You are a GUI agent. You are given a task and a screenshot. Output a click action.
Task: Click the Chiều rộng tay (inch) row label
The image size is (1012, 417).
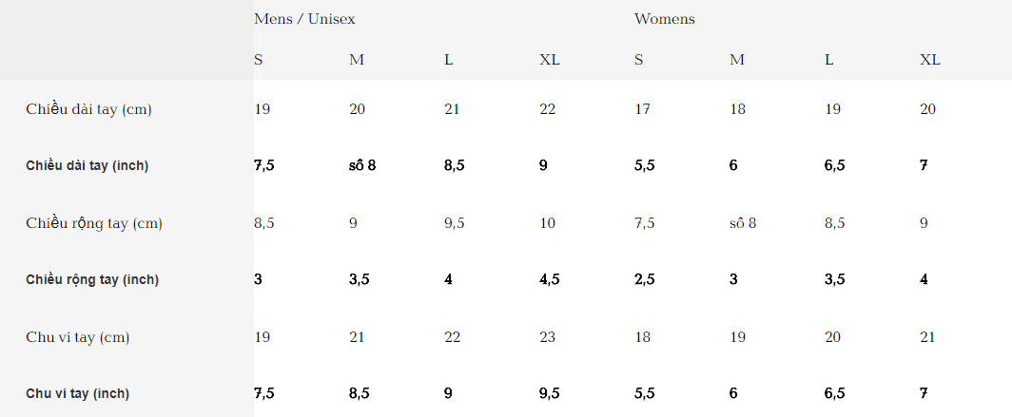[92, 280]
